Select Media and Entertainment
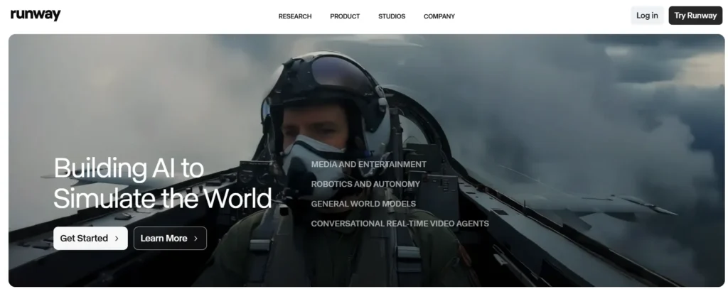Image resolution: width=728 pixels, height=289 pixels. coord(368,164)
